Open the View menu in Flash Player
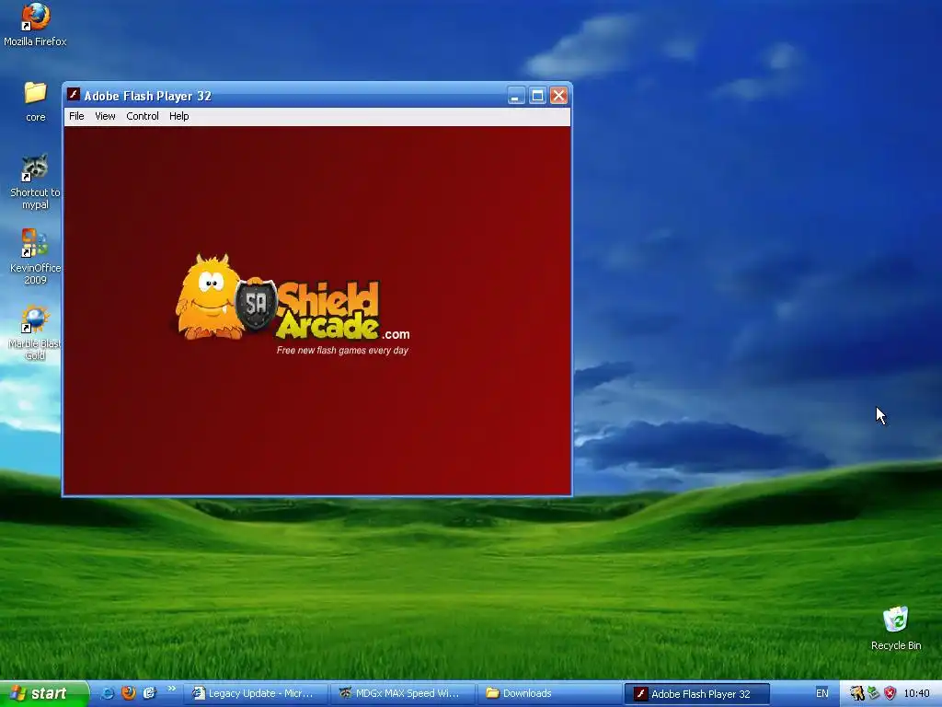 coord(105,116)
